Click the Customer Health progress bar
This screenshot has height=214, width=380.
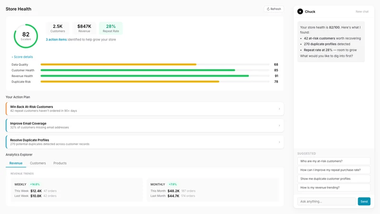[155, 70]
